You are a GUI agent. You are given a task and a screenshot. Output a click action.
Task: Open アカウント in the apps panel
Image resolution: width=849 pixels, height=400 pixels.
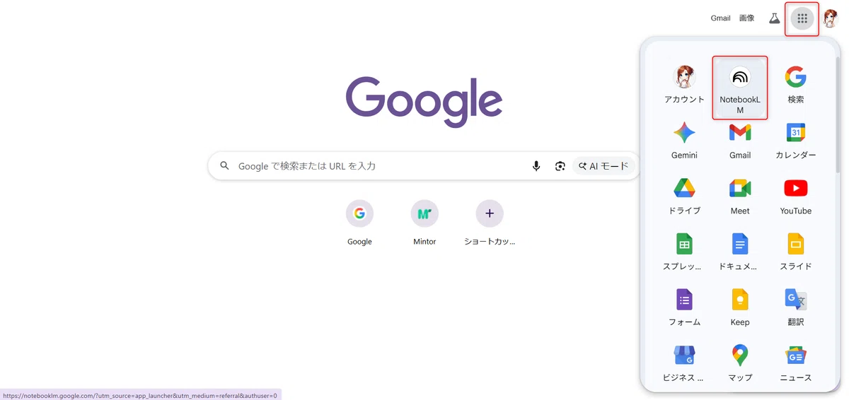point(684,86)
